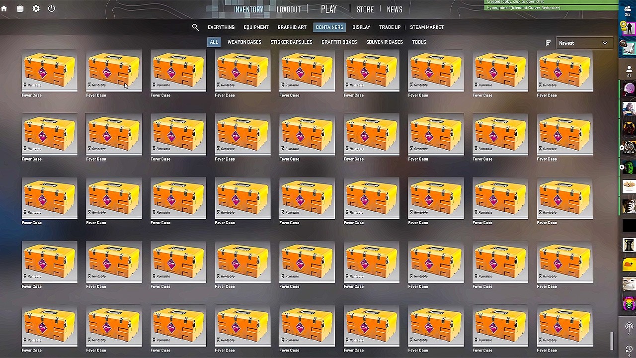The image size is (636, 358).
Task: Filter by Graffiti Boxes
Action: click(x=339, y=42)
